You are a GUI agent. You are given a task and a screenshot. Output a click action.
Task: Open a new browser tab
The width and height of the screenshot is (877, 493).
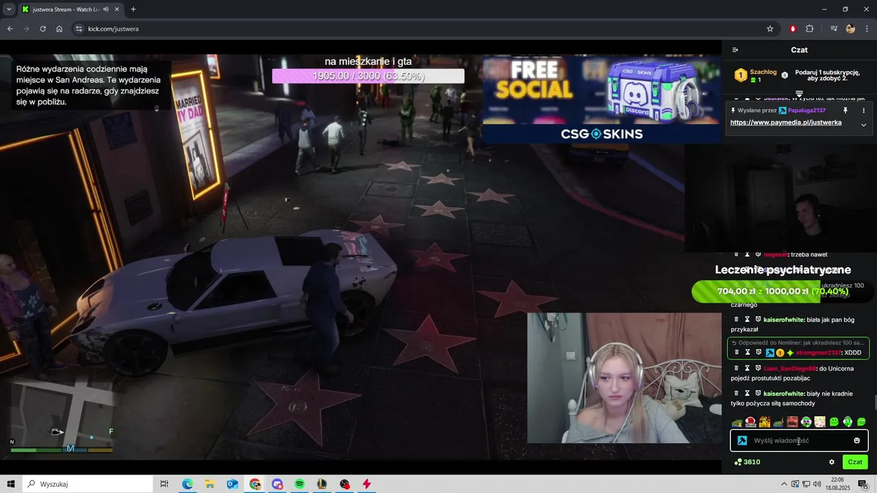click(133, 9)
